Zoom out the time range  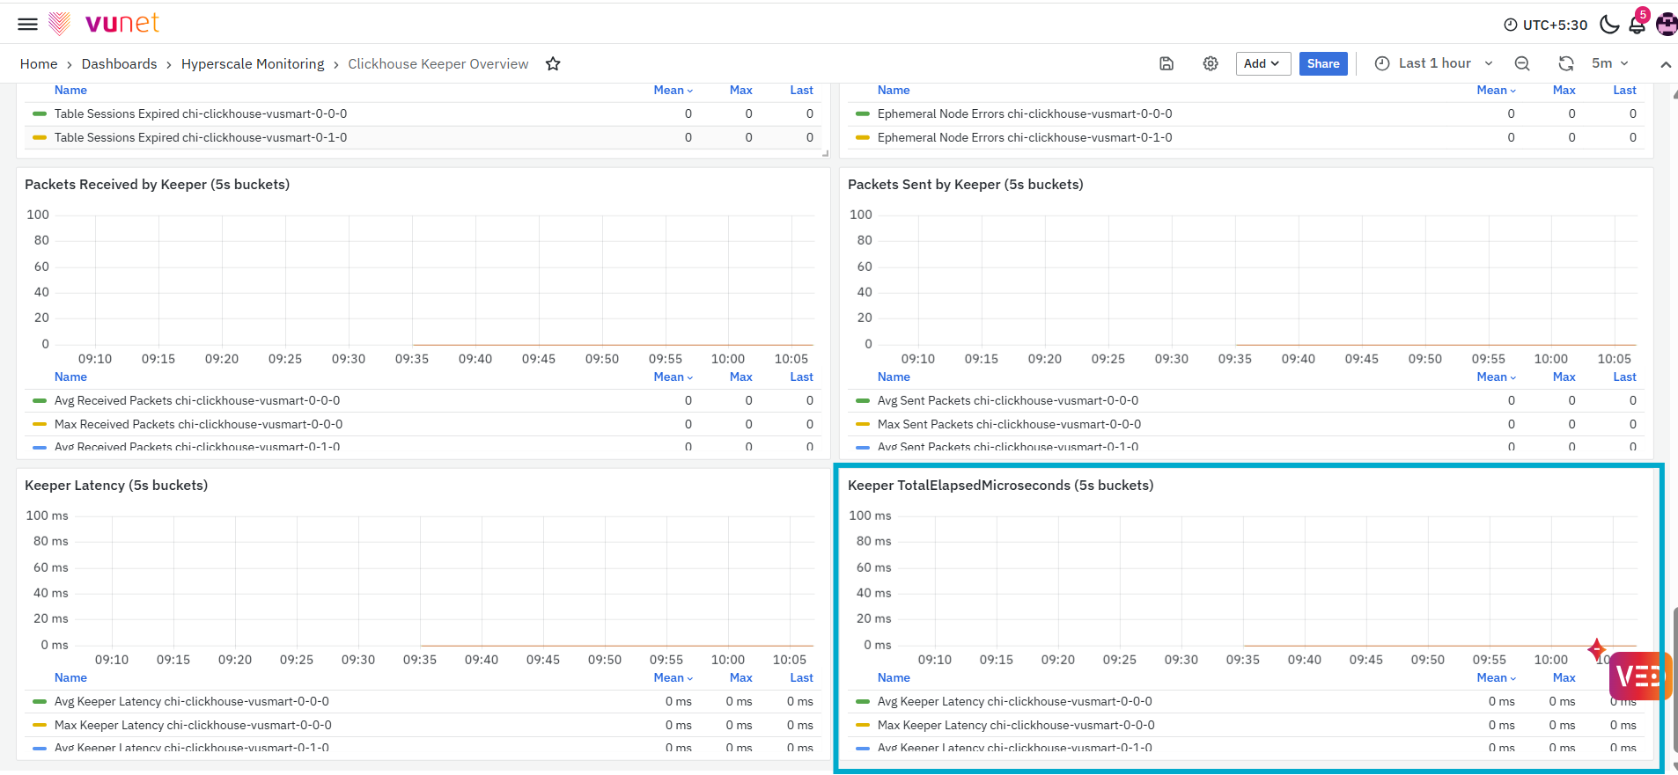pyautogui.click(x=1522, y=63)
